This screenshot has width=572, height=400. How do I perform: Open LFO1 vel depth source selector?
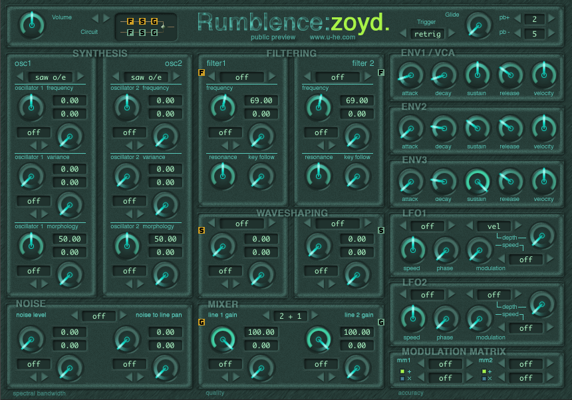click(494, 226)
